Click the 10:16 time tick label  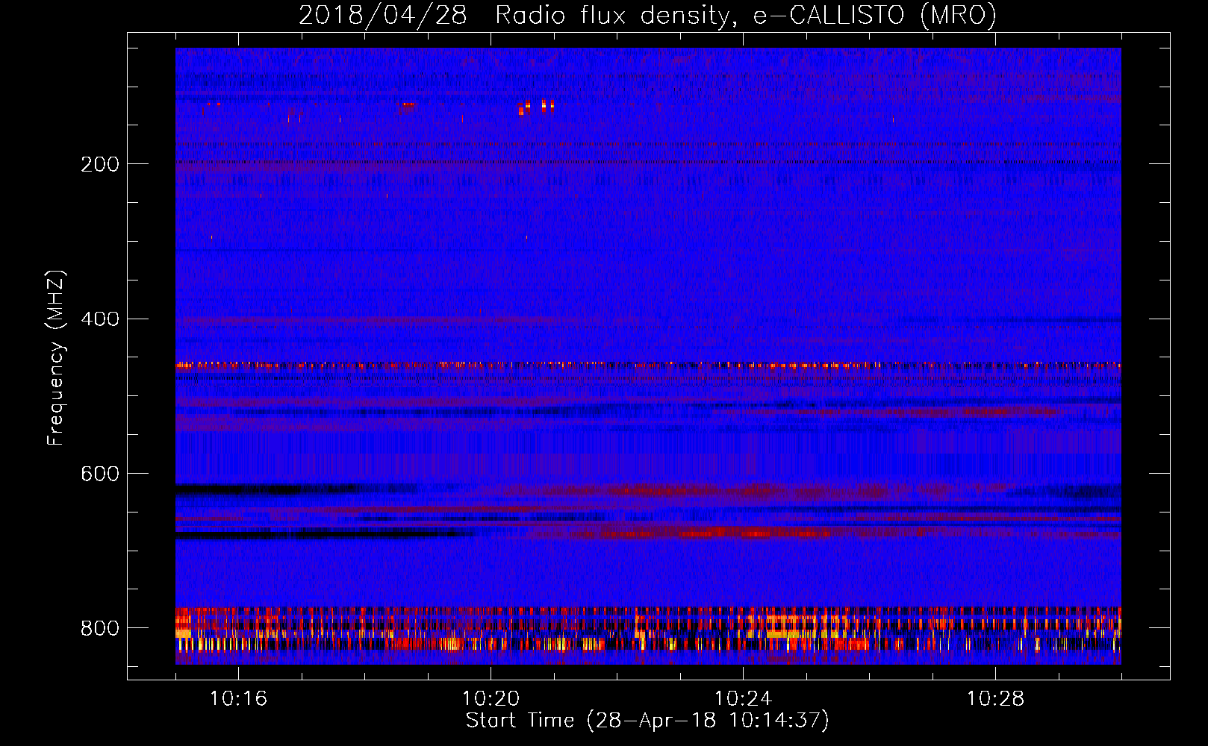pyautogui.click(x=238, y=698)
